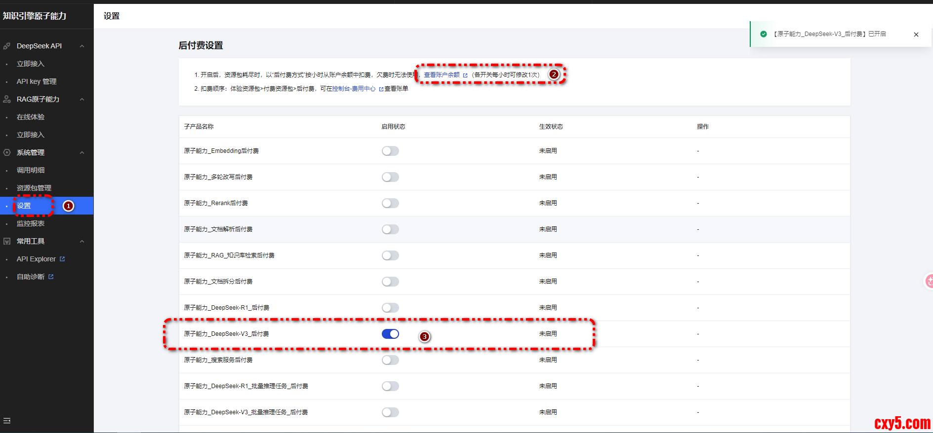Open the floating assistant icon at right edge
Viewport: 933px width, 433px height.
click(x=929, y=281)
